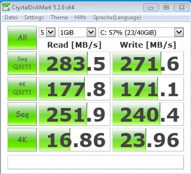
Task: Open the Sprache(Language) menu
Action: coord(117,17)
